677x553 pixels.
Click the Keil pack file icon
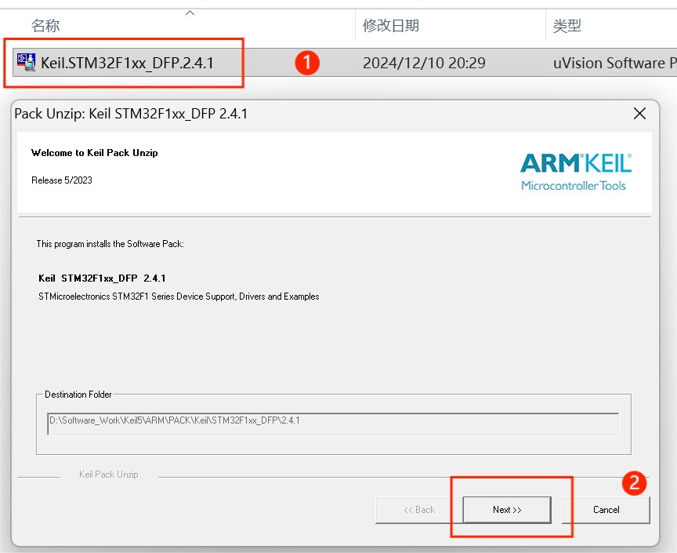26,63
